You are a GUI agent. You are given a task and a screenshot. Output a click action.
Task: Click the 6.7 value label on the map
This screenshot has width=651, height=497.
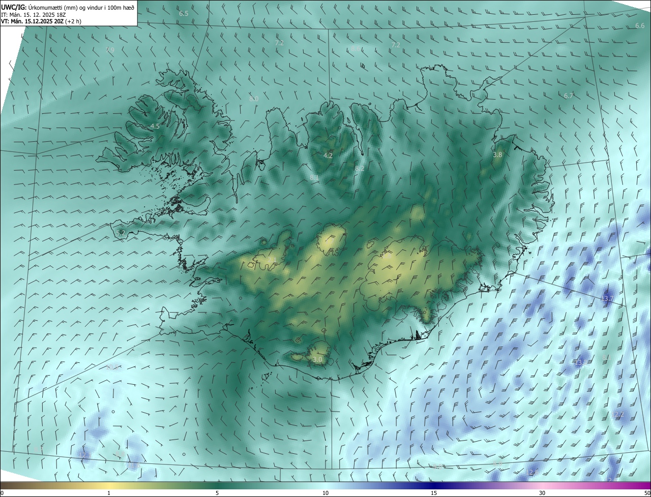pos(569,96)
